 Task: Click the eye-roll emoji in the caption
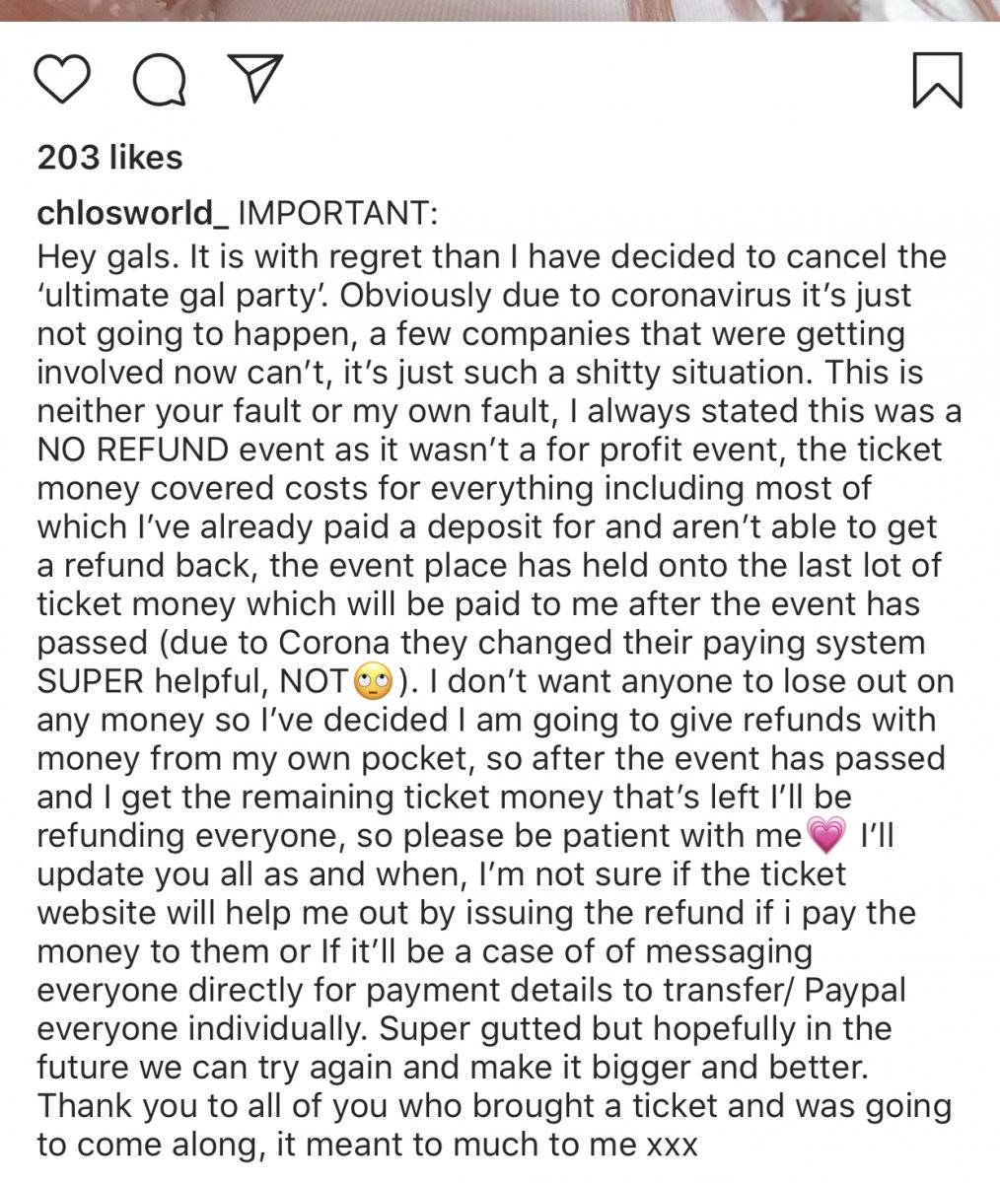click(373, 680)
